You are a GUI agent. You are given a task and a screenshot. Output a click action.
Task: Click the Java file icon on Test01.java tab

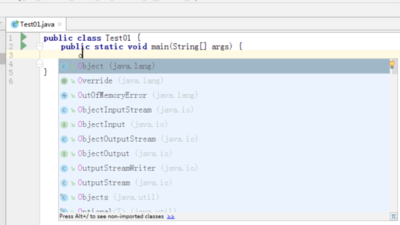[15, 24]
